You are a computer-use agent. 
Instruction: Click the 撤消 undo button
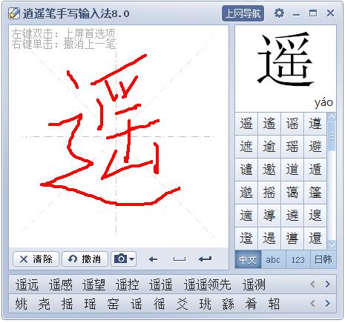coord(85,259)
